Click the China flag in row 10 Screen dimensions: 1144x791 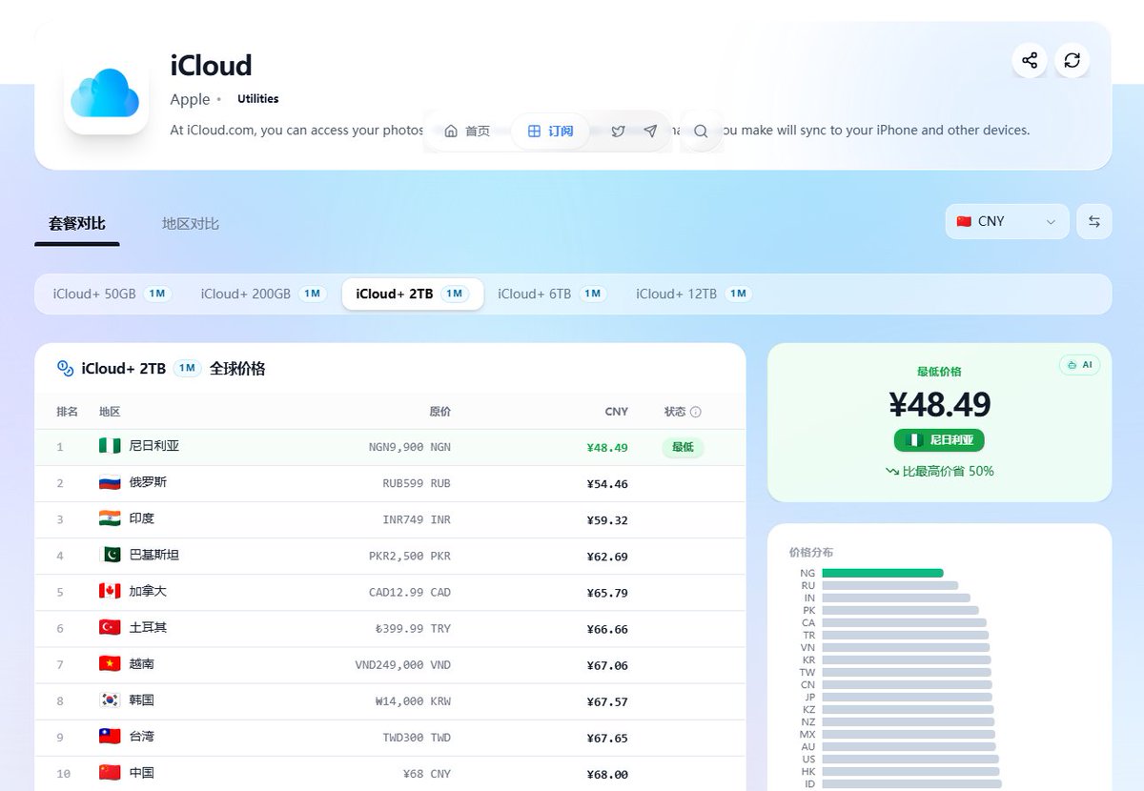[110, 773]
